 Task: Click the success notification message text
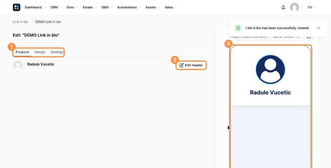[x=277, y=28]
